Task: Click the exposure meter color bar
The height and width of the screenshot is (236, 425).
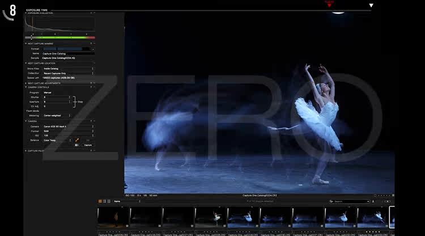Action: click(60, 37)
